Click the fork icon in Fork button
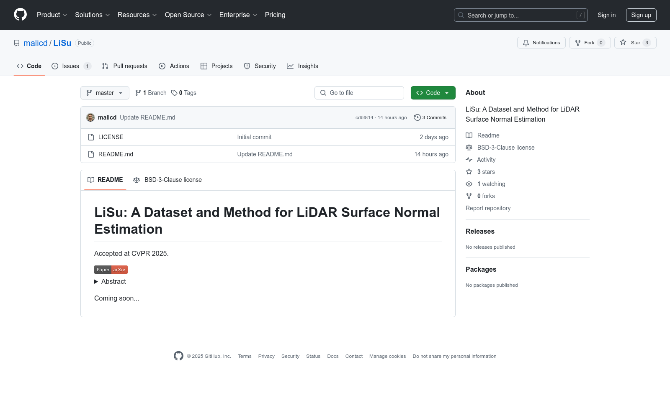670x418 pixels. [x=578, y=43]
